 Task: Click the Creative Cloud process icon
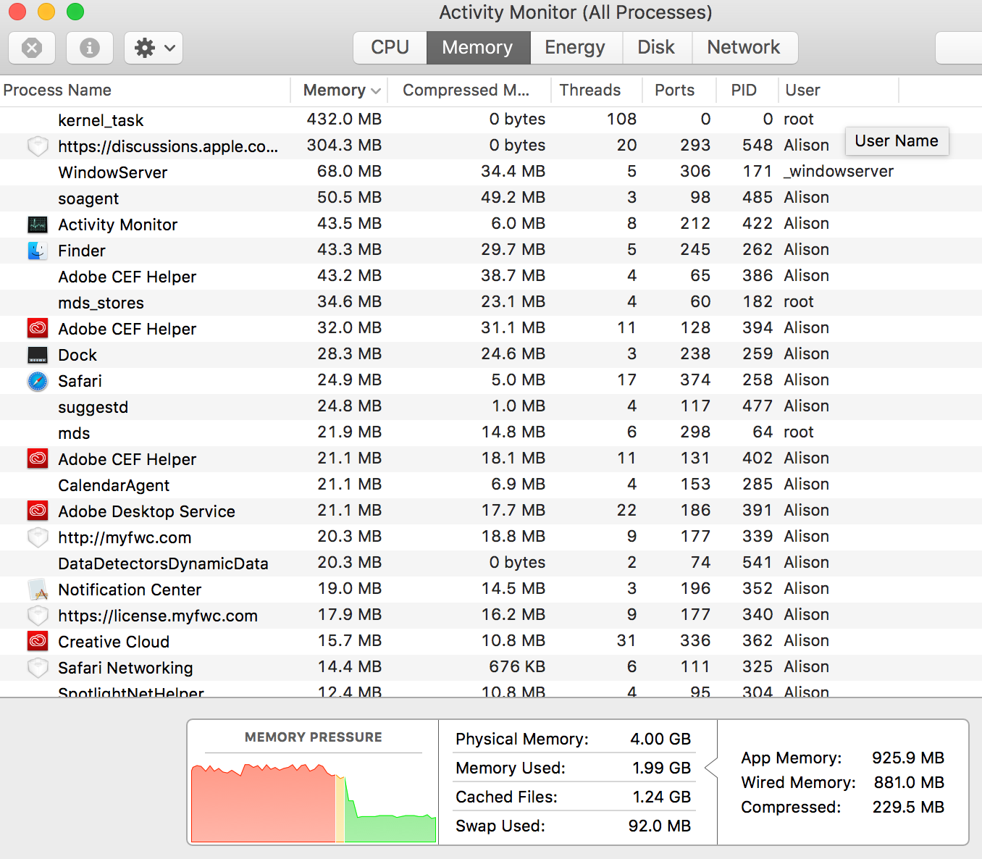pos(38,642)
